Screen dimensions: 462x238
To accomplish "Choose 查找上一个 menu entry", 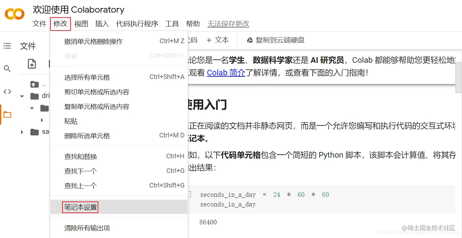I will pos(119,186).
